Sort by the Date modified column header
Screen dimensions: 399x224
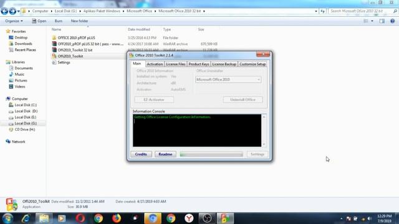point(138,29)
